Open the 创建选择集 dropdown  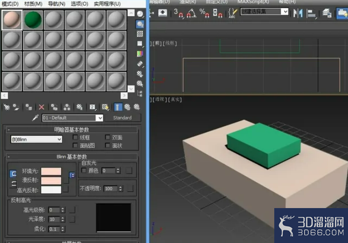[x=285, y=11]
